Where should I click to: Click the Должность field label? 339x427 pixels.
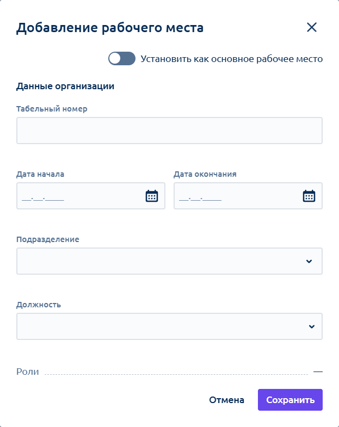click(39, 305)
